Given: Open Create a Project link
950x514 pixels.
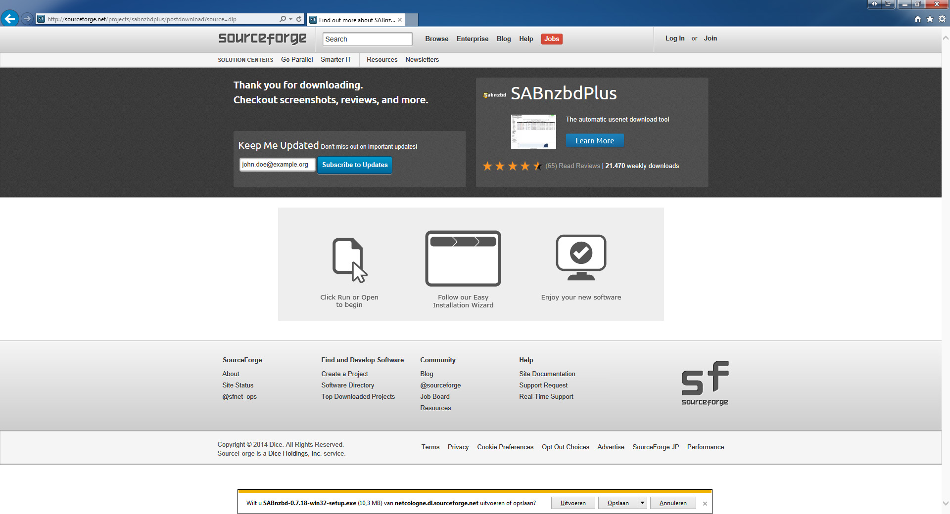Looking at the screenshot, I should coord(344,374).
